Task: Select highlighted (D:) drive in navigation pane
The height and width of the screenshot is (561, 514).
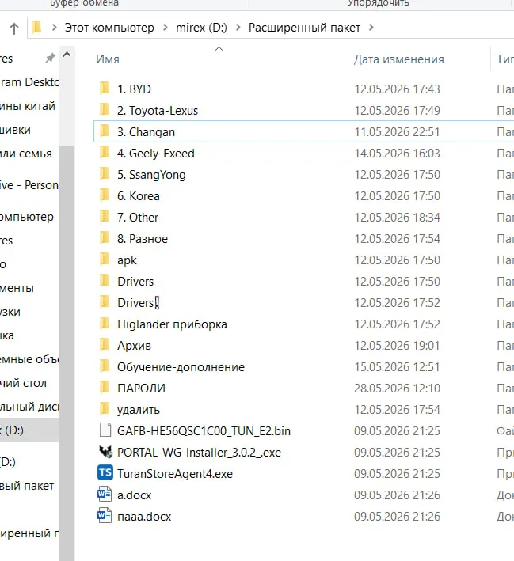Action: point(29,430)
